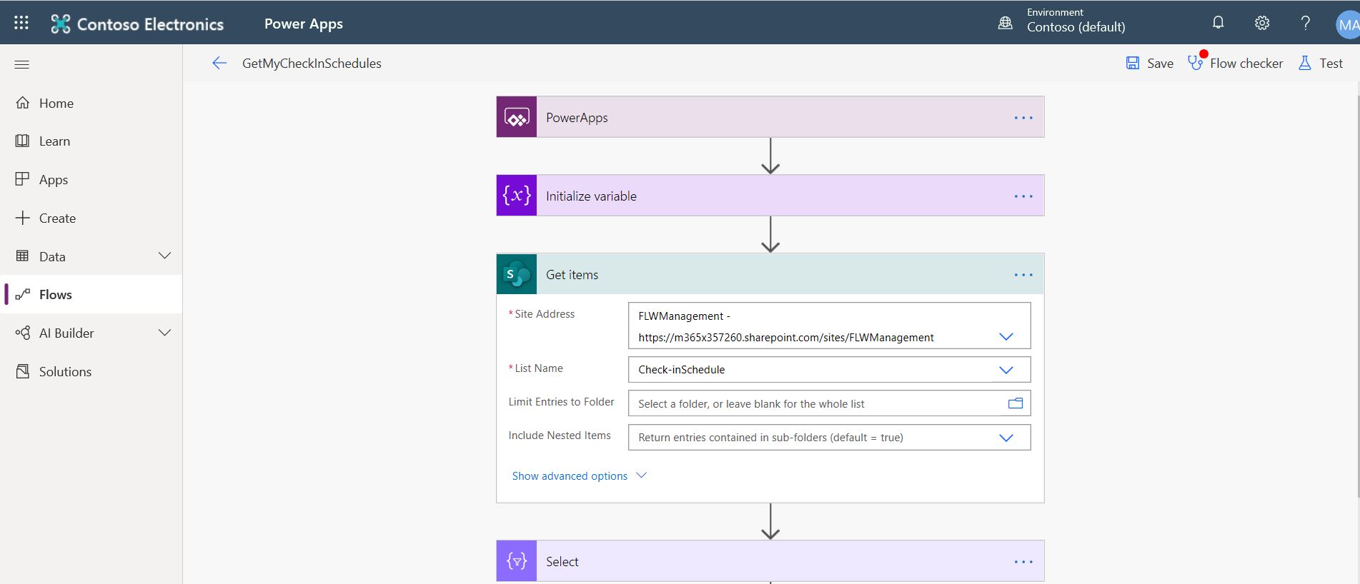Image resolution: width=1360 pixels, height=584 pixels.
Task: Click the Site Address label
Action: point(545,314)
